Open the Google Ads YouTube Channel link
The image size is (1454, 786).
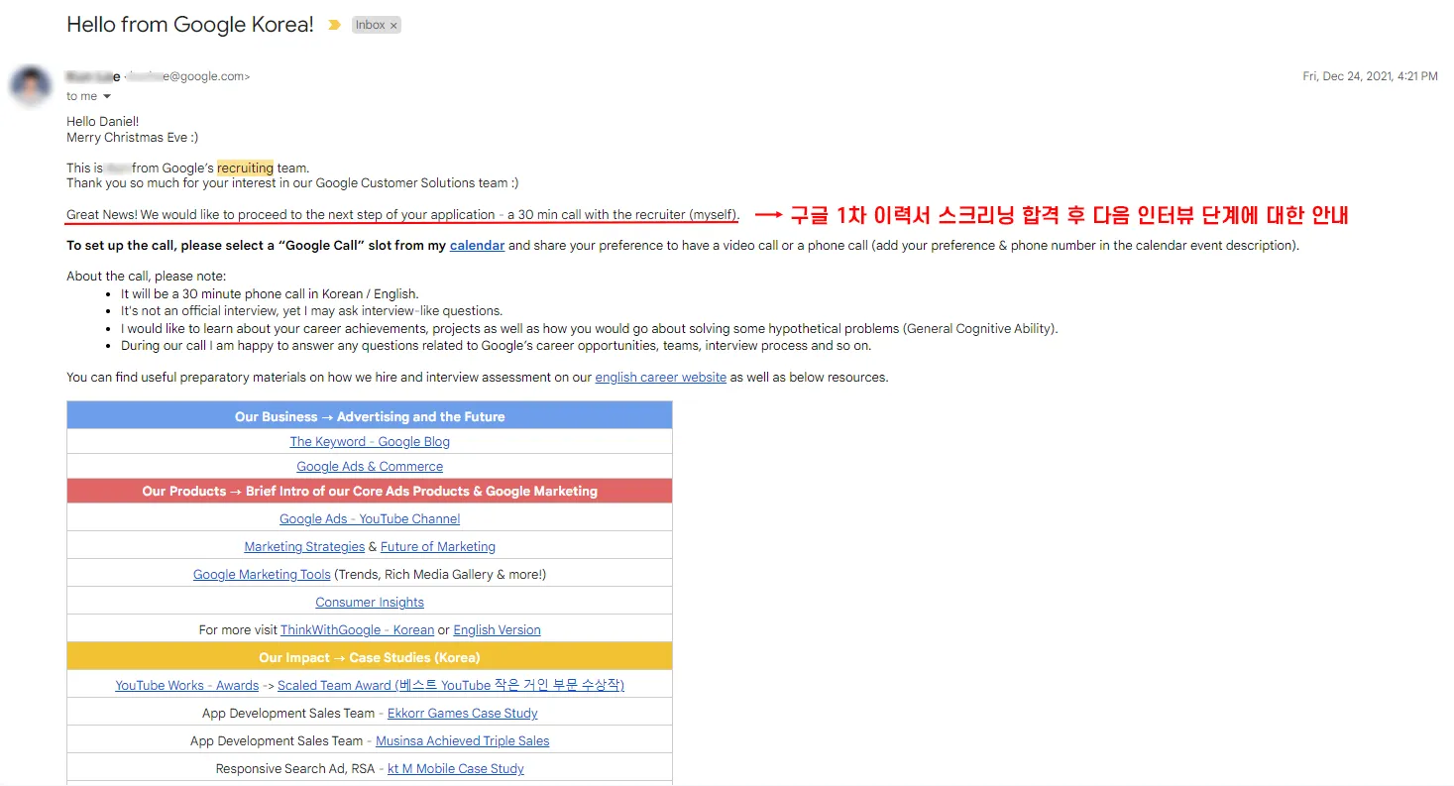369,518
